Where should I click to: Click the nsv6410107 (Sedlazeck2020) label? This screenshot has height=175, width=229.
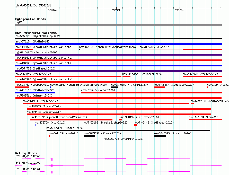click(36, 90)
